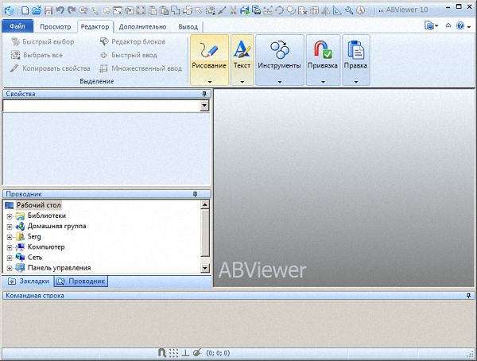Toggle snap magnet in the status bar
This screenshot has height=361, width=477.
[162, 352]
